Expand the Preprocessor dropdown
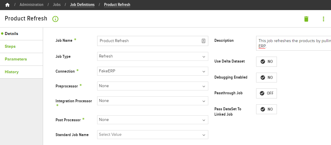331x145 pixels. click(x=153, y=86)
